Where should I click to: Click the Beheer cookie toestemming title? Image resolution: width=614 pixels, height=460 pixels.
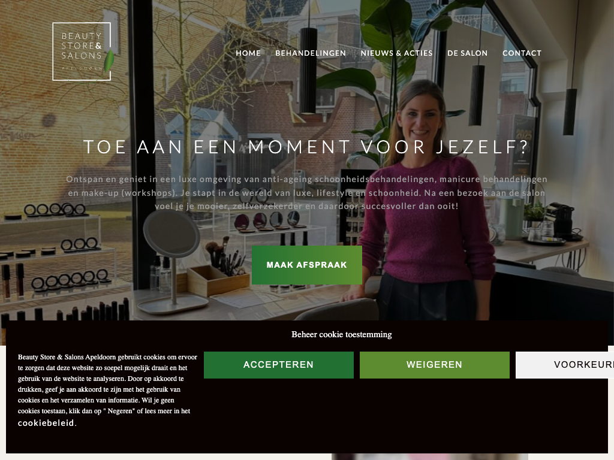[x=341, y=334]
